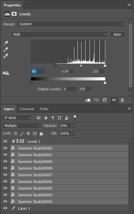This screenshot has height=214, width=134.
Task: Filter for adjustment layers icon
Action: coord(46,118)
